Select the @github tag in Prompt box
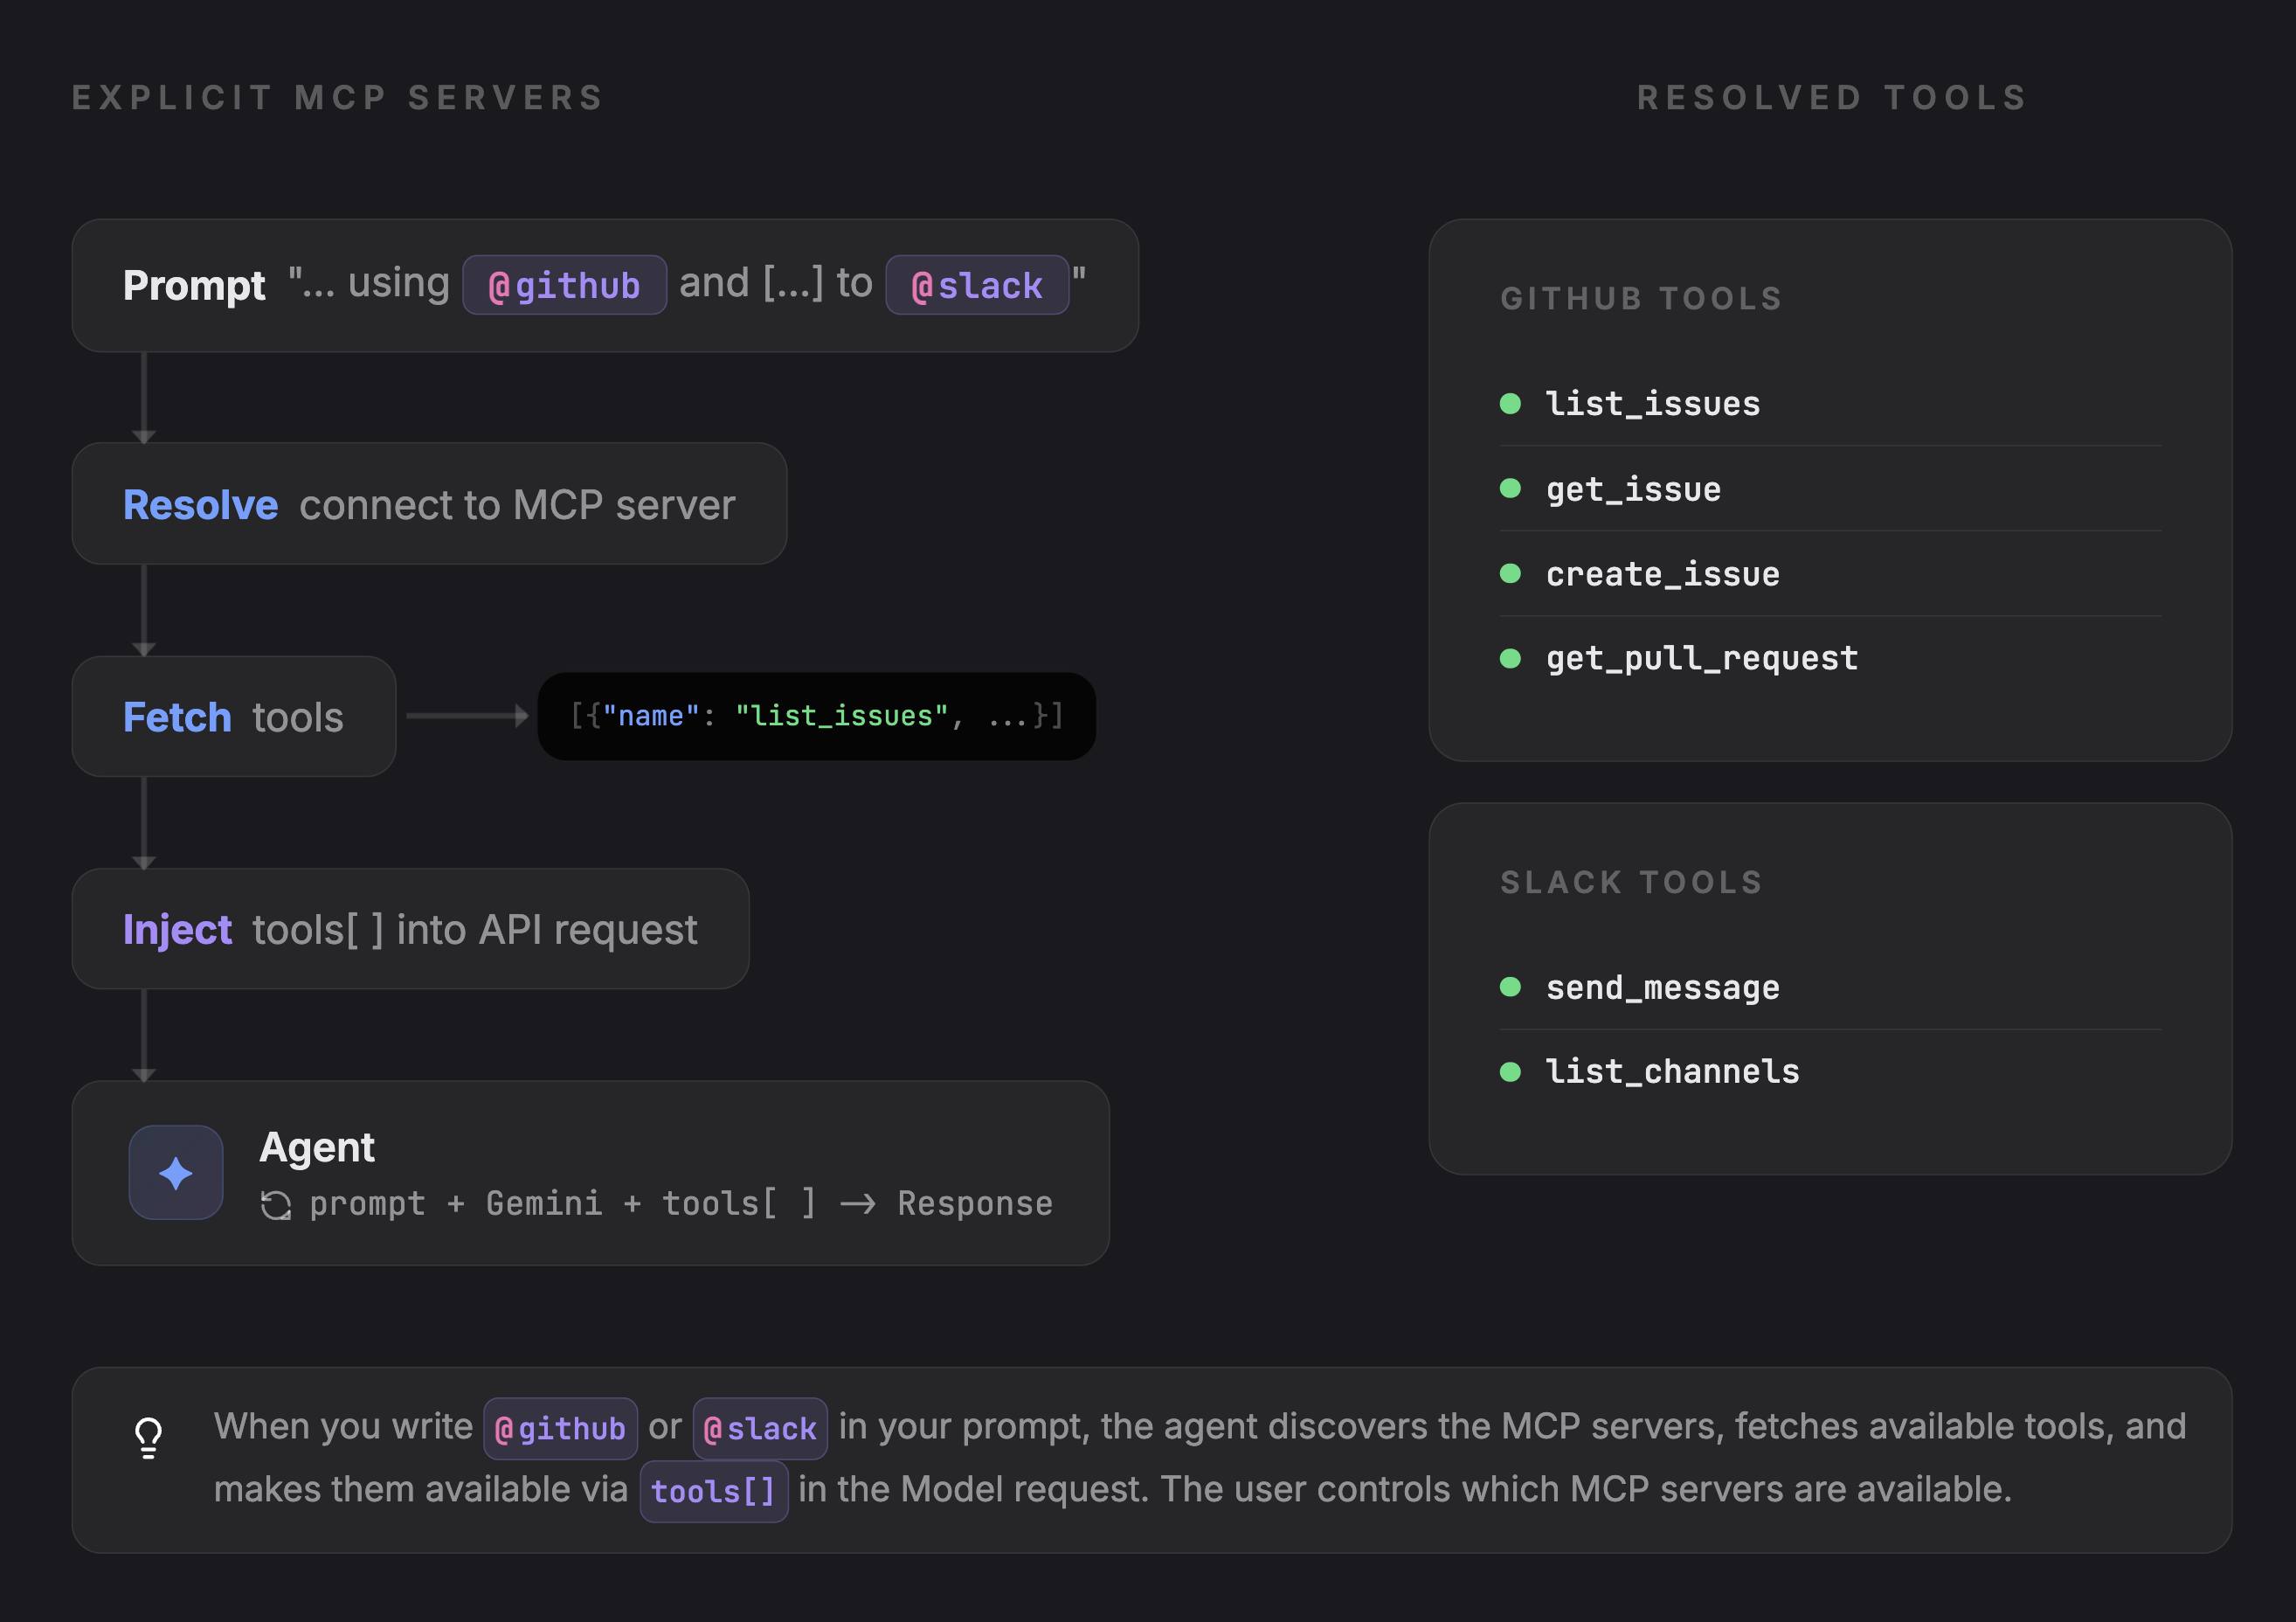 point(564,286)
